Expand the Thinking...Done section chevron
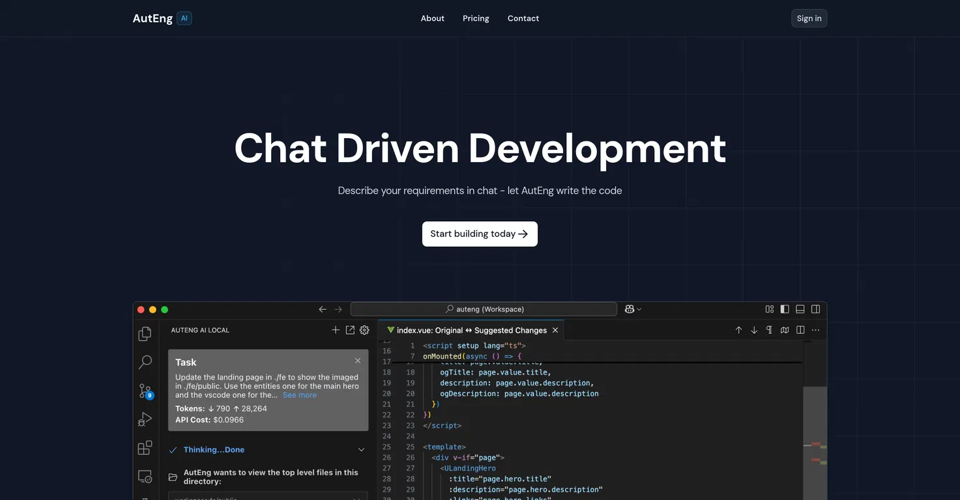 362,450
